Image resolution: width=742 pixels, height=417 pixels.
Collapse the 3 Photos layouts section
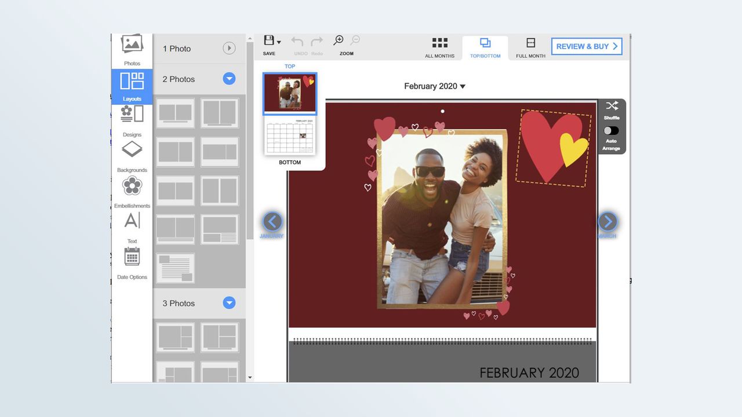click(229, 303)
